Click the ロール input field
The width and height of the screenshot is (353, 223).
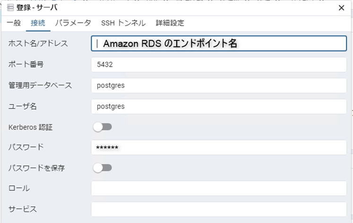[x=219, y=189]
